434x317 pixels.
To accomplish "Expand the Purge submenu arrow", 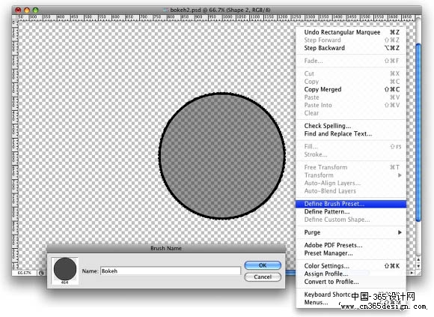I will (x=400, y=232).
